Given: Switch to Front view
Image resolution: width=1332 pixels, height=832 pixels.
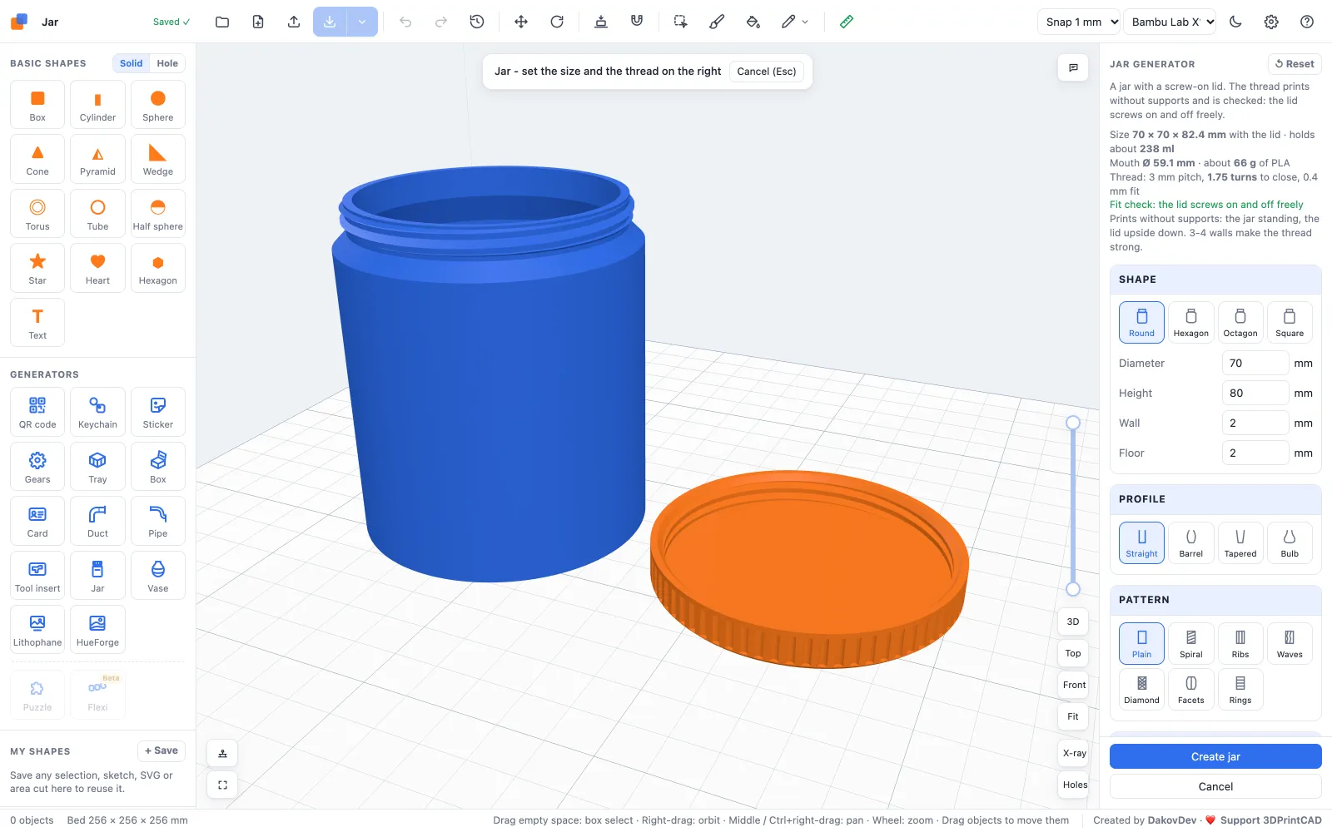Looking at the screenshot, I should pyautogui.click(x=1074, y=685).
